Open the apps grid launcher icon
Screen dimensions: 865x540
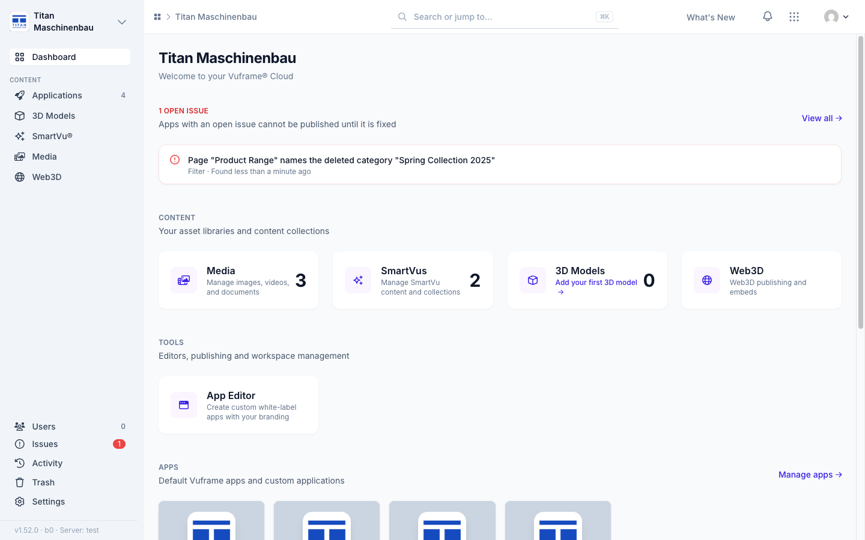tap(794, 17)
